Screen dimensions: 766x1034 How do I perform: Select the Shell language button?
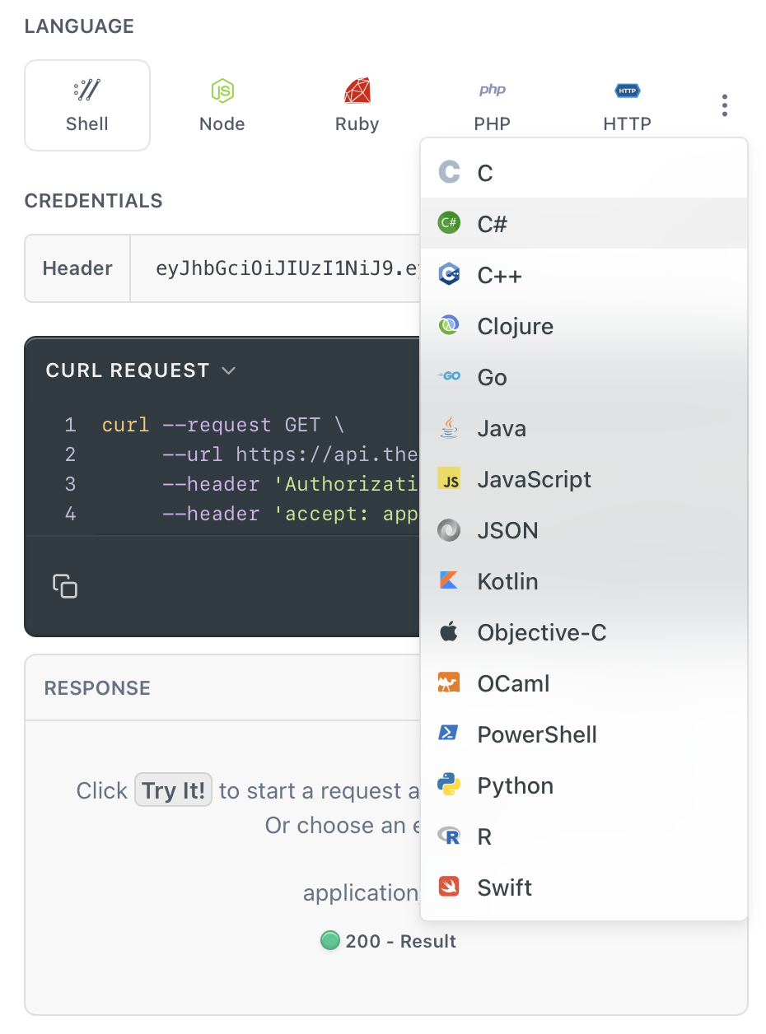tap(87, 105)
